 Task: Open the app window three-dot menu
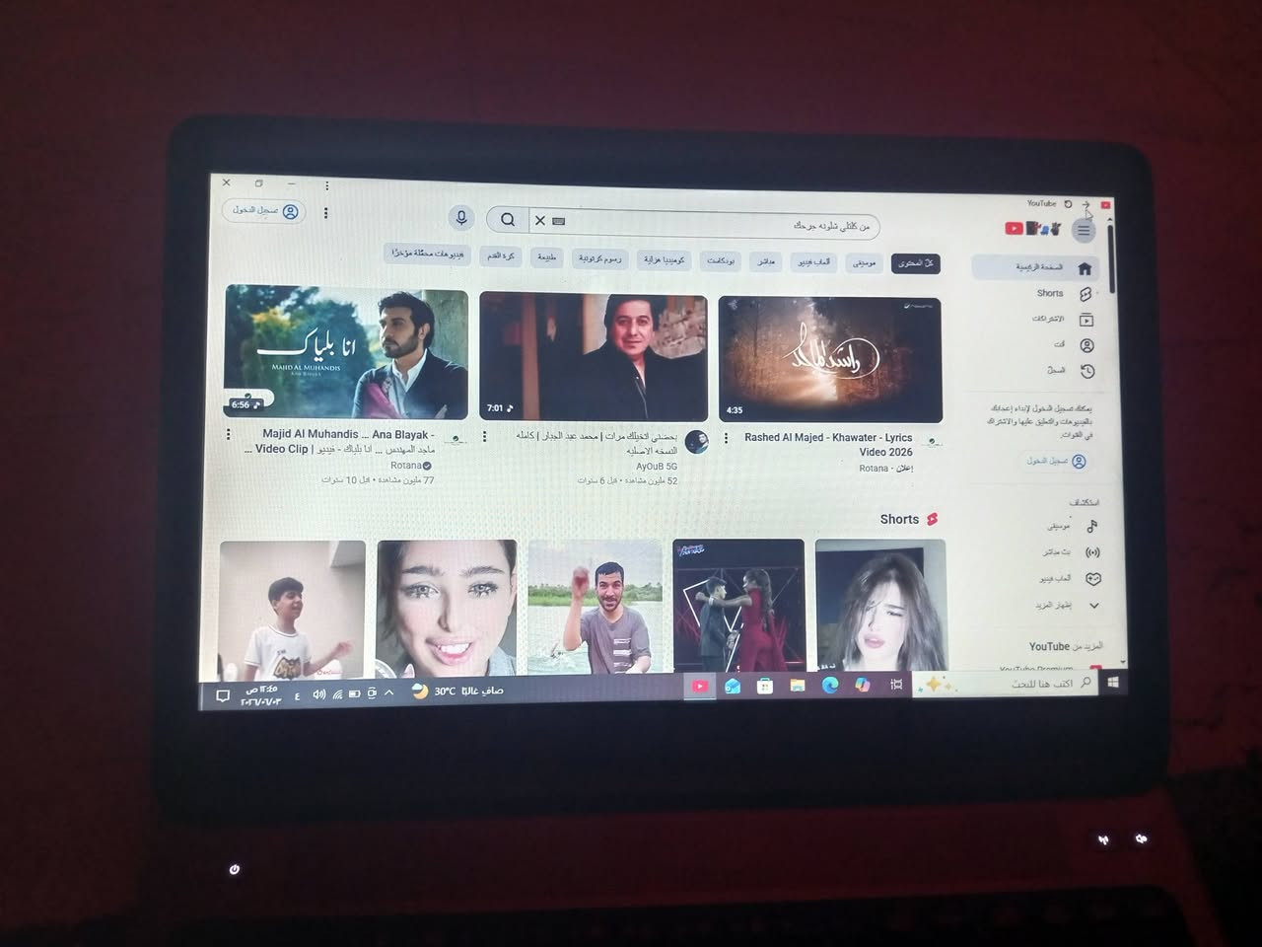point(327,185)
